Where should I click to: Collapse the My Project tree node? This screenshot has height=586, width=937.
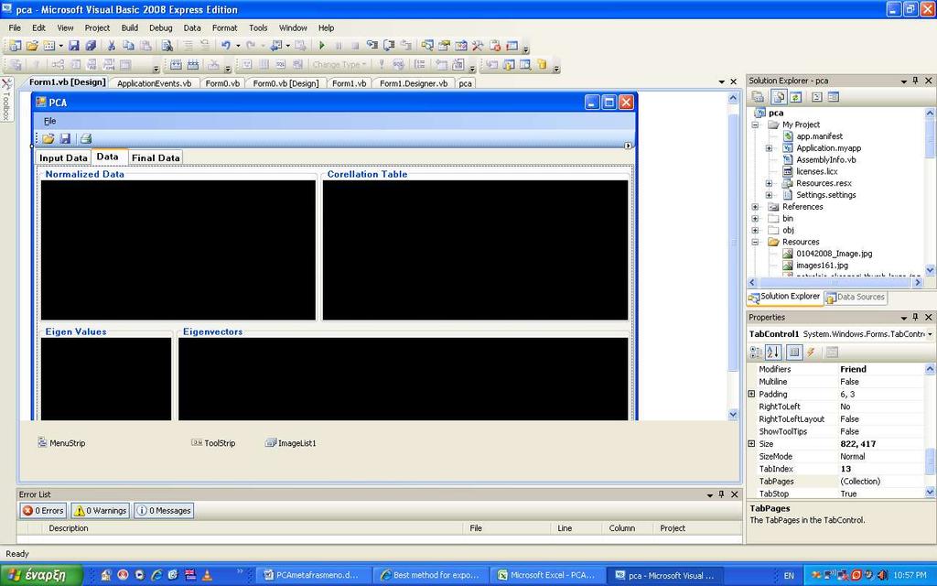pos(755,125)
